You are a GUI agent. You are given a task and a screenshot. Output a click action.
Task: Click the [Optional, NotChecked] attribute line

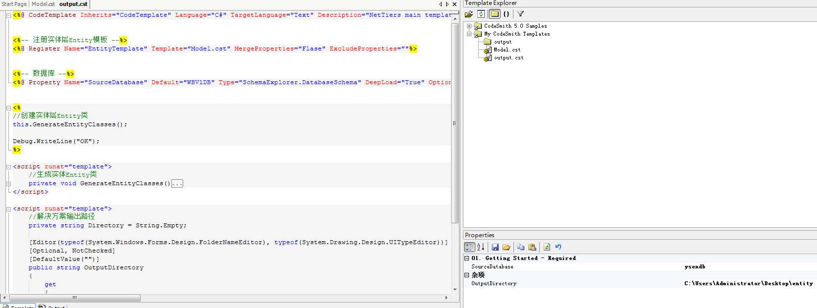[72, 251]
